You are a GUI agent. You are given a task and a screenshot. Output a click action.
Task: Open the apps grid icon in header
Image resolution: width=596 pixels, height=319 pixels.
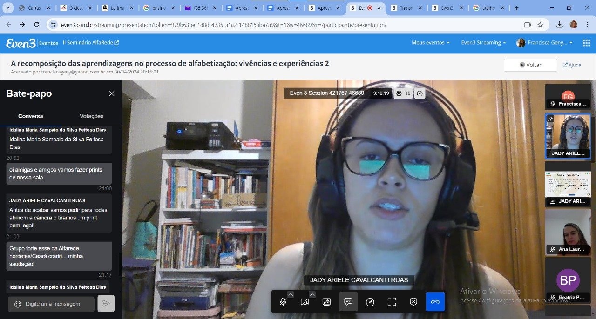coord(586,43)
